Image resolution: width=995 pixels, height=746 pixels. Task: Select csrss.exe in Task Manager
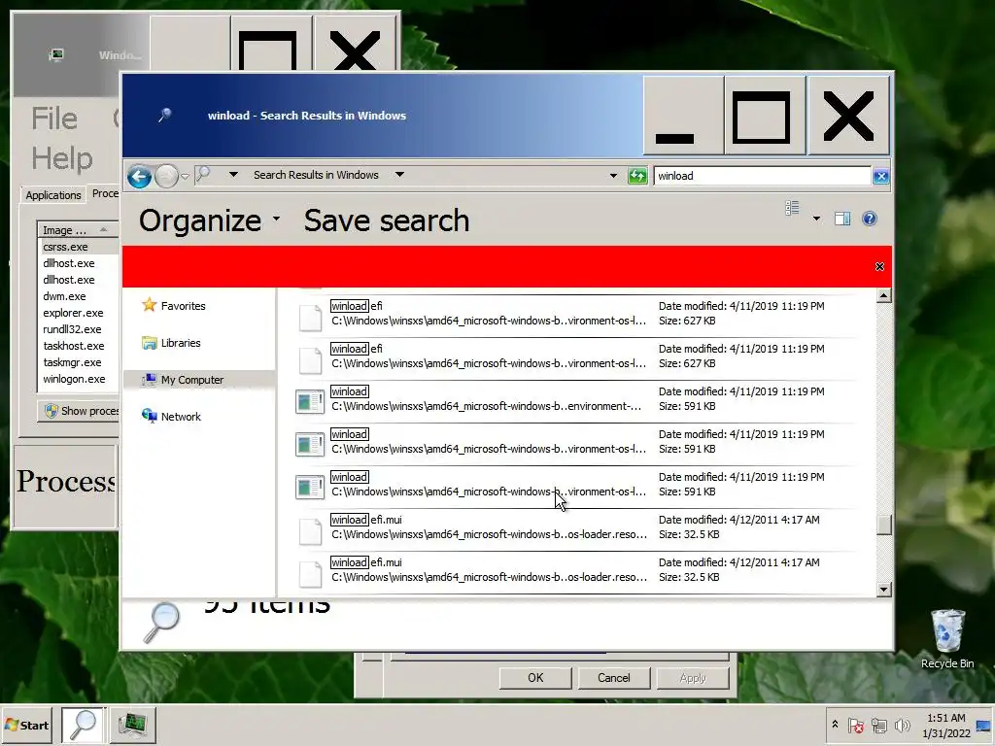point(65,247)
